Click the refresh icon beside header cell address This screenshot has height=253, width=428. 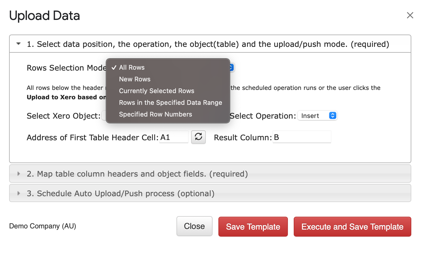(x=198, y=137)
